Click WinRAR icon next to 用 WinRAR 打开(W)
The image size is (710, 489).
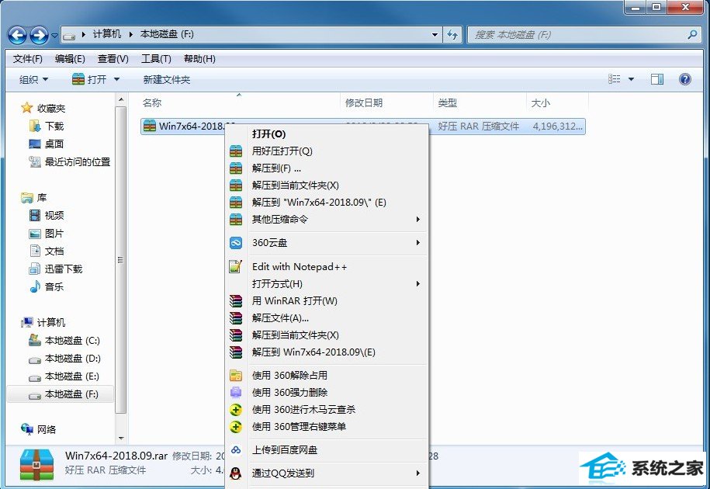[236, 301]
